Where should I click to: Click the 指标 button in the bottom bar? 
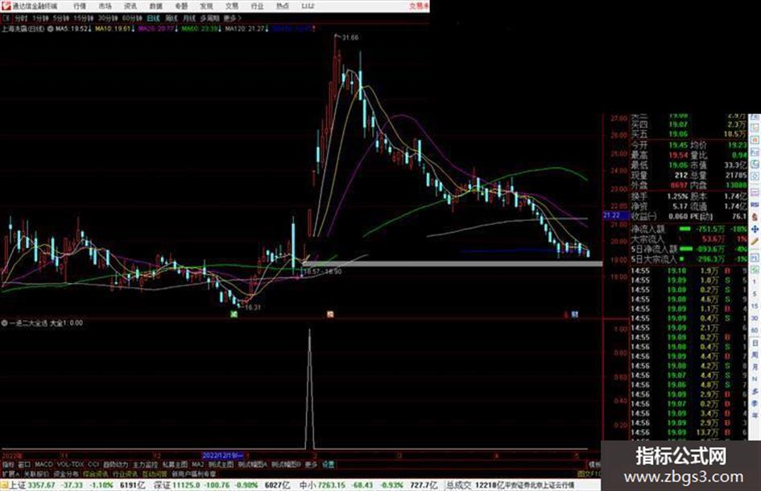(x=9, y=464)
